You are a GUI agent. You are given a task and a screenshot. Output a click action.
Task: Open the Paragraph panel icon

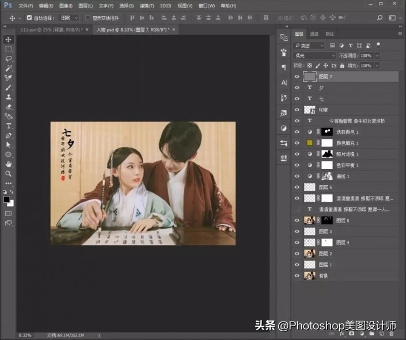284,67
